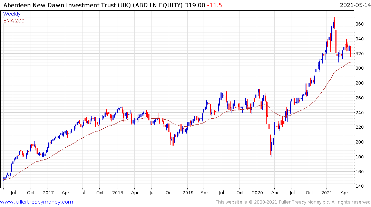Viewport: 371px width, 207px height.
Task: Click the early-2021 peak candlestick near 368
Action: pyautogui.click(x=334, y=23)
